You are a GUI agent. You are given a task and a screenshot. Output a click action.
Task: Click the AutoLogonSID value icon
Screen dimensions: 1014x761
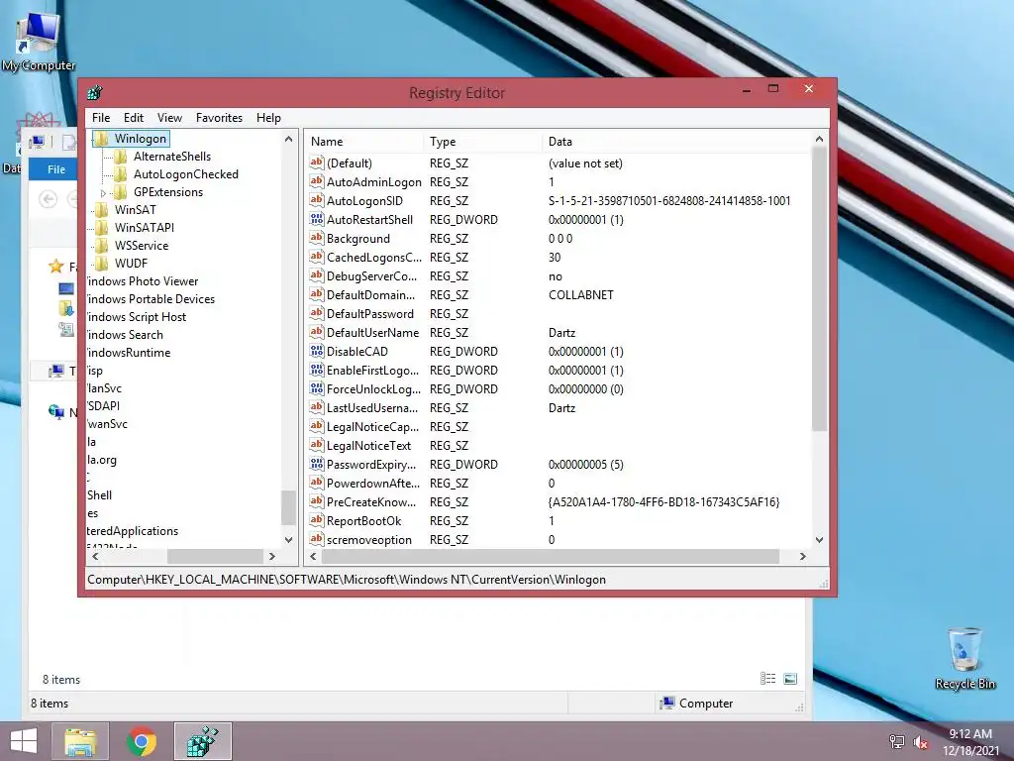point(316,200)
